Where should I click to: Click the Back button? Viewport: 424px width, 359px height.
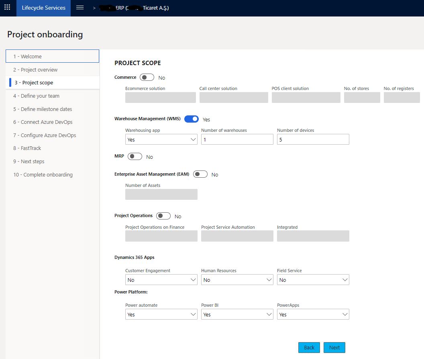point(309,348)
